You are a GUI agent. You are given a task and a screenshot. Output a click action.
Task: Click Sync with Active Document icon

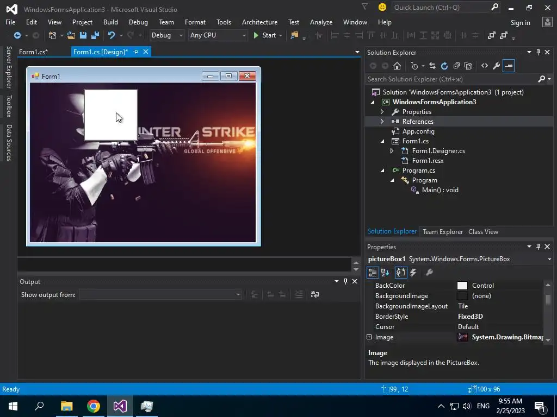click(432, 66)
